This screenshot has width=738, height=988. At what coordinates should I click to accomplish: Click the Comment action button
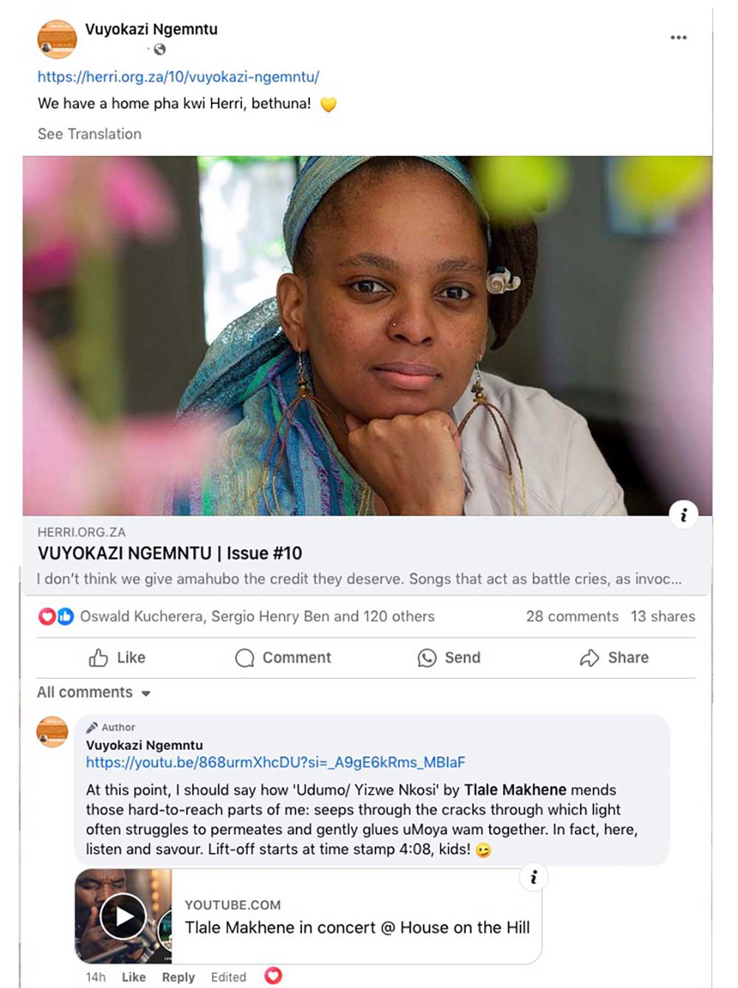[x=283, y=657]
